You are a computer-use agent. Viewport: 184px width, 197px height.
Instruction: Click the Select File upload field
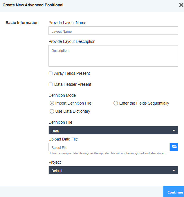(x=109, y=147)
